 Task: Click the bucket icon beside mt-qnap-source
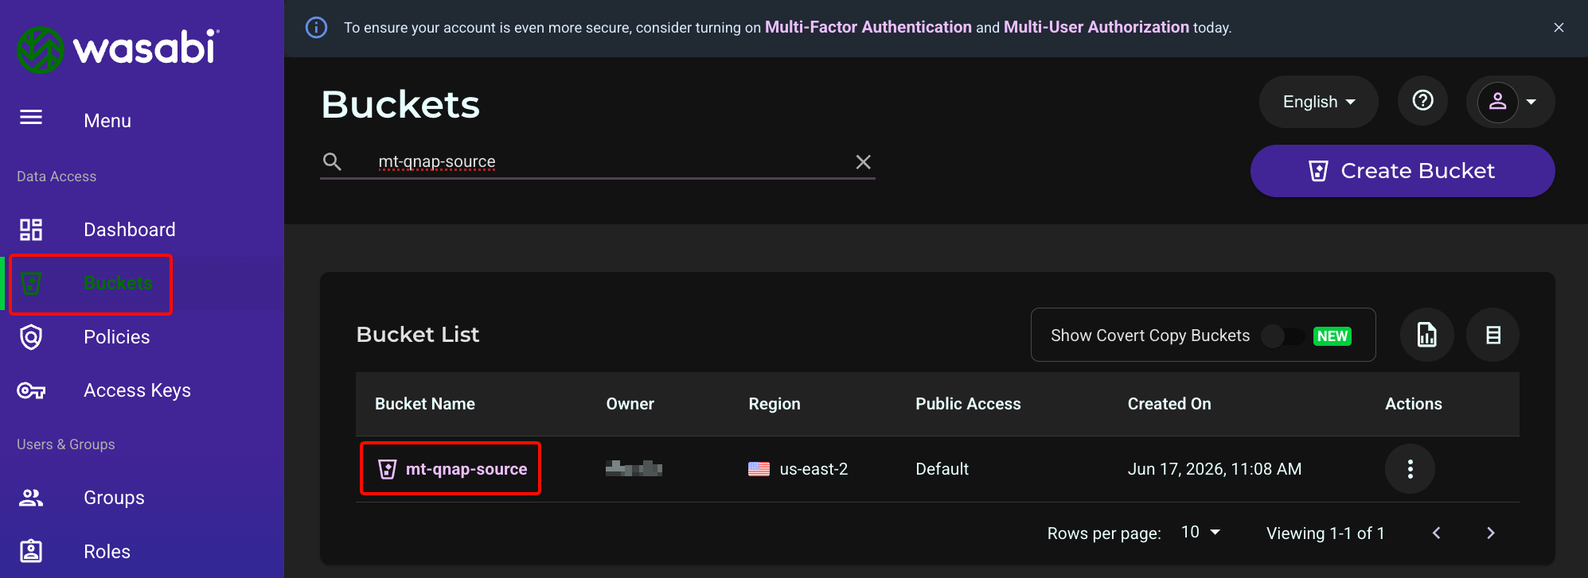click(x=388, y=469)
